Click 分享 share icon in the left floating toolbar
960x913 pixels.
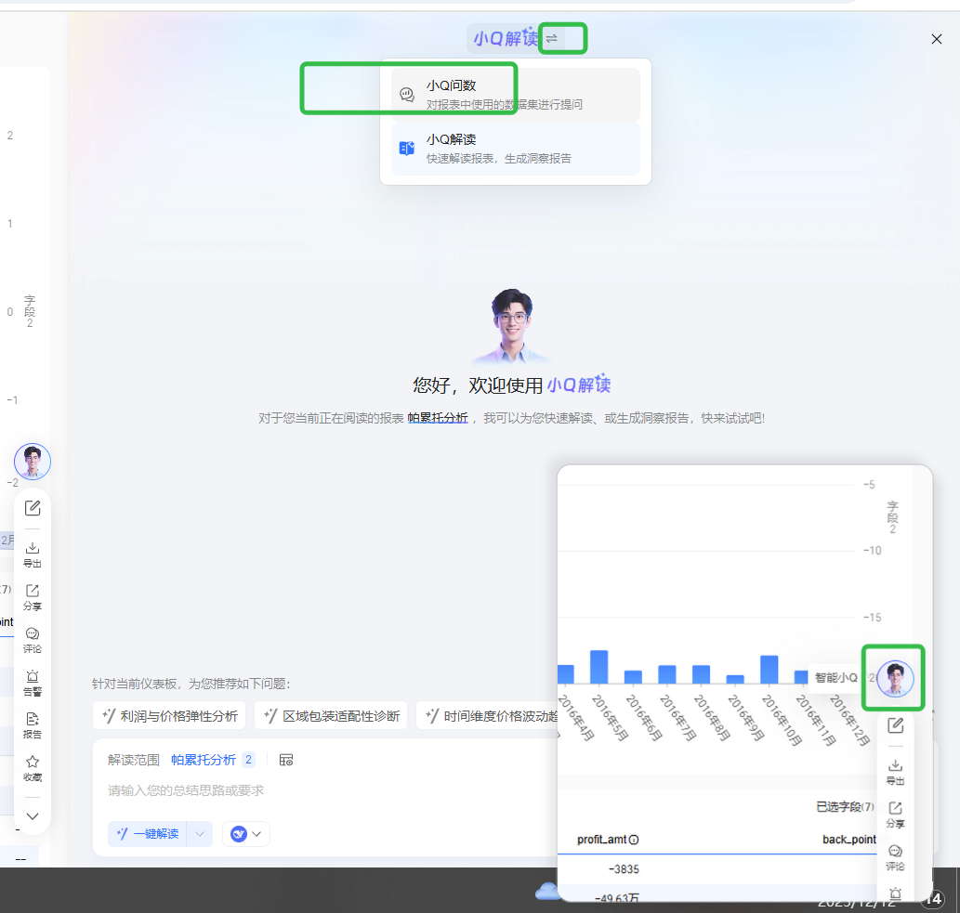pos(33,596)
